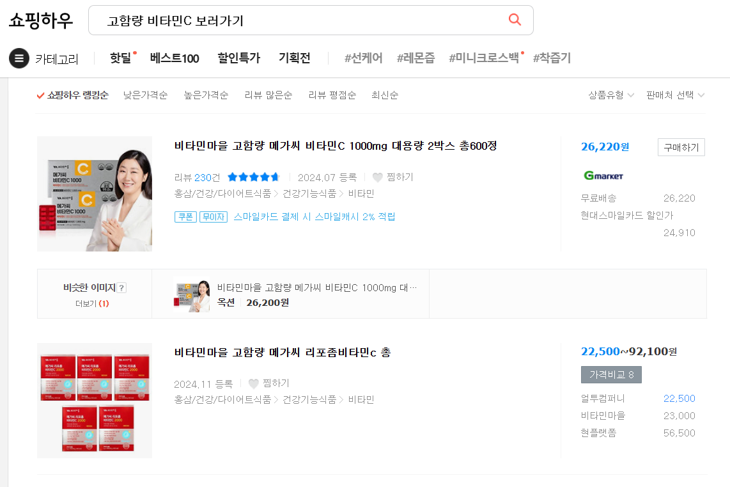Click the #레몬즙 hashtag
Viewport: 730px width, 487px height.
tap(415, 58)
